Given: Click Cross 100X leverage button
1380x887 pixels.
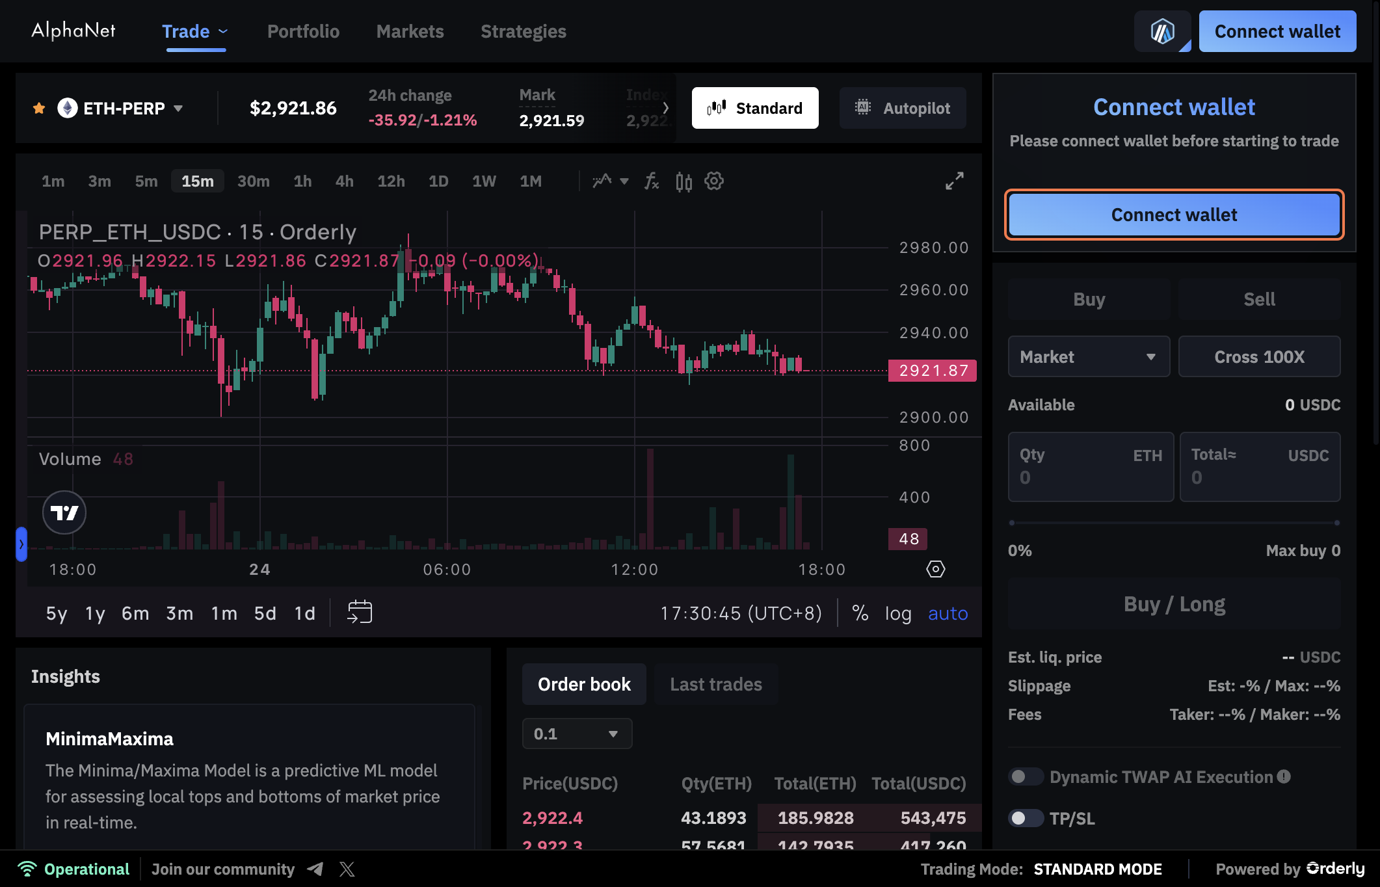Looking at the screenshot, I should point(1259,356).
